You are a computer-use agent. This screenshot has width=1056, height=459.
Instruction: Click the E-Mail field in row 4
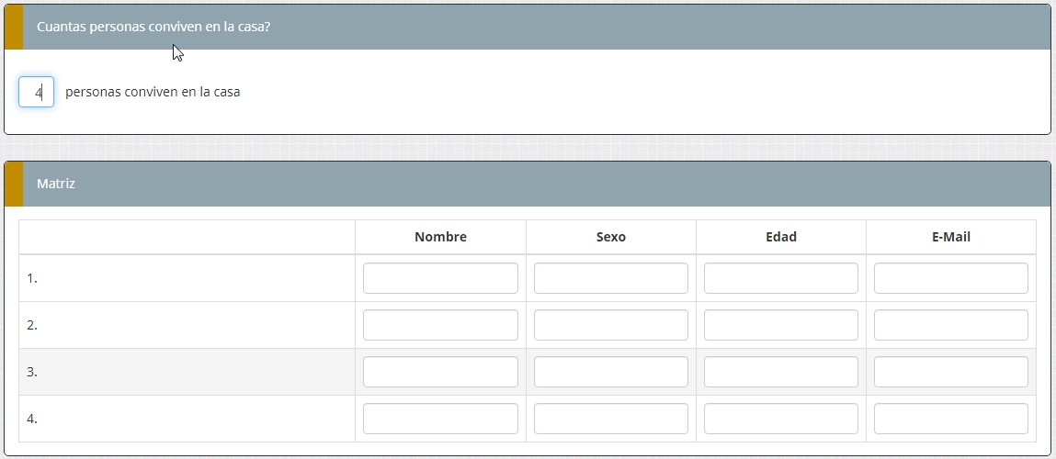tap(950, 419)
